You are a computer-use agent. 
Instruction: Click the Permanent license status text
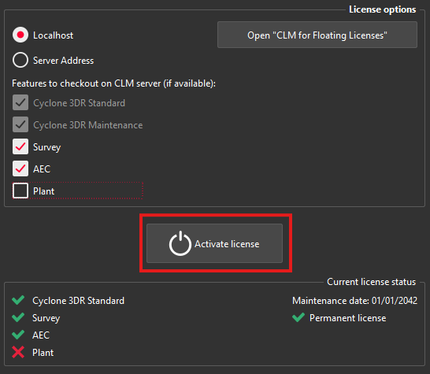tap(348, 318)
